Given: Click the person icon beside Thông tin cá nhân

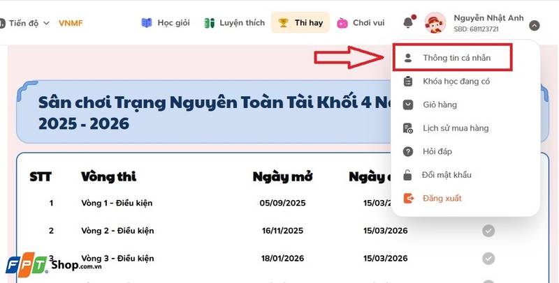Looking at the screenshot, I should click(x=408, y=58).
